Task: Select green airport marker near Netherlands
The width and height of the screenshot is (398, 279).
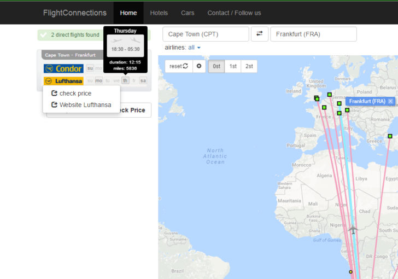Action: tap(330, 95)
